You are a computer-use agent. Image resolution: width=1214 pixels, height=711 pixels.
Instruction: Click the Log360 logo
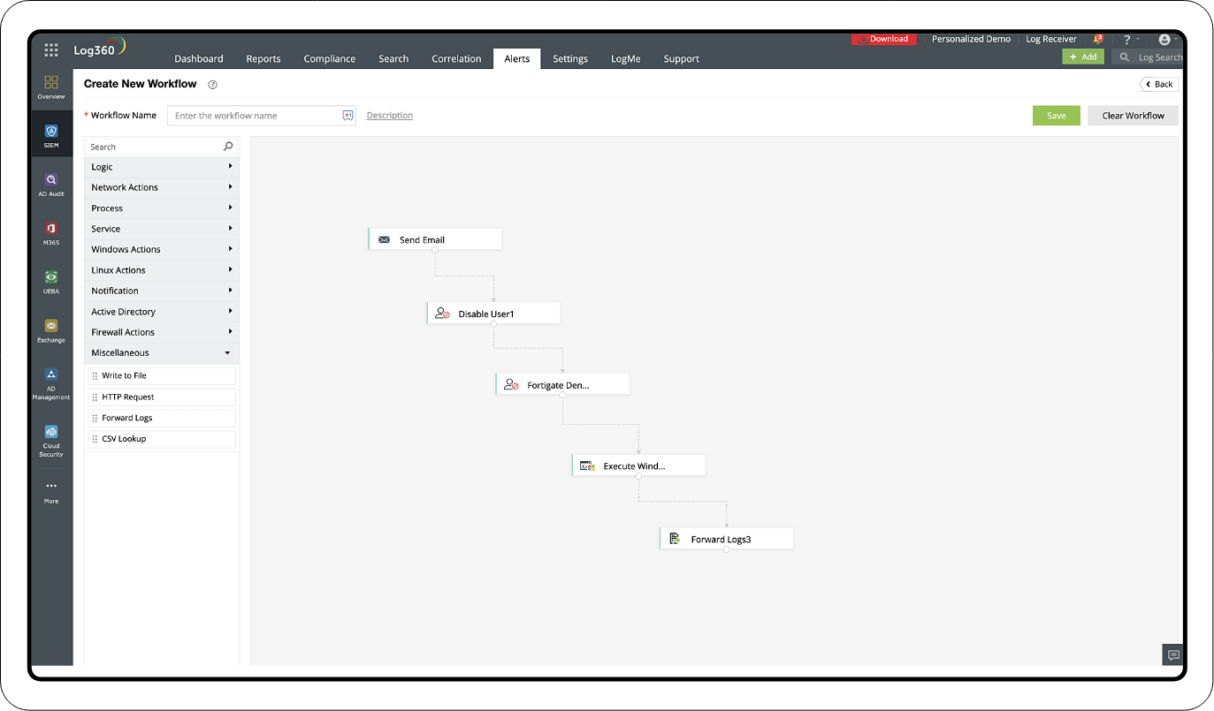point(99,49)
